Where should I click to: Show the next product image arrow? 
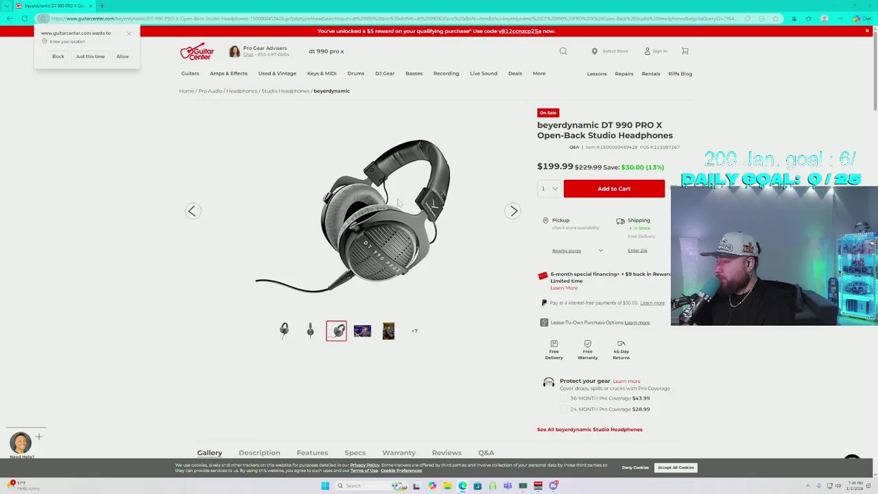click(x=513, y=211)
